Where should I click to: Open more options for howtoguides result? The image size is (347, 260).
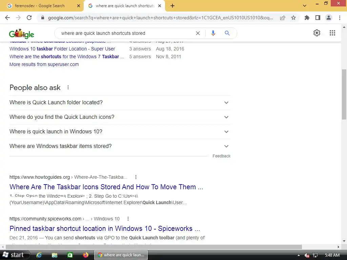[x=136, y=177]
